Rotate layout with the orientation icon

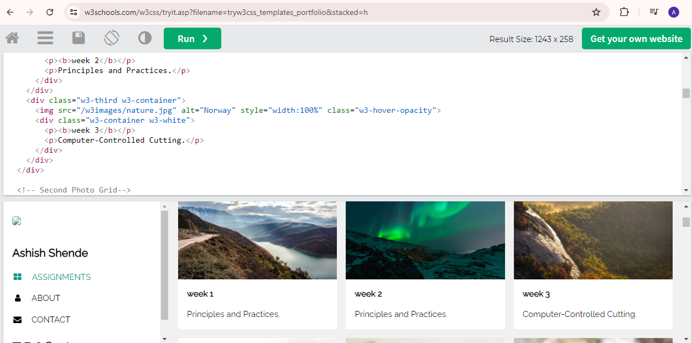(112, 38)
